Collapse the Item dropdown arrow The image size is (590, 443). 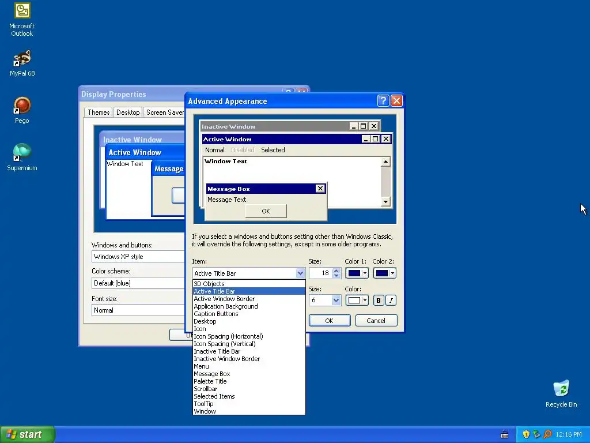[x=300, y=273]
